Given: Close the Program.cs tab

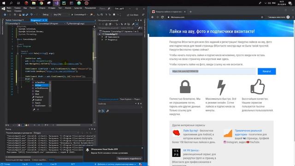Looking at the screenshot, I should [46, 20].
